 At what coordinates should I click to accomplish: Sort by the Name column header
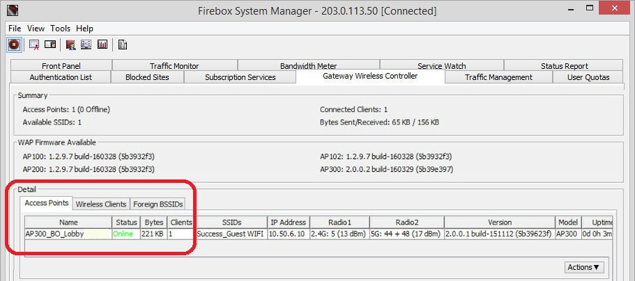[68, 223]
